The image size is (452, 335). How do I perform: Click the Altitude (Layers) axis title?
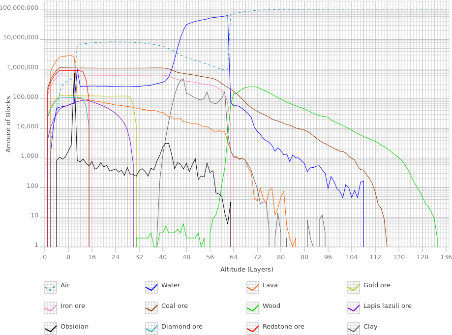(247, 270)
